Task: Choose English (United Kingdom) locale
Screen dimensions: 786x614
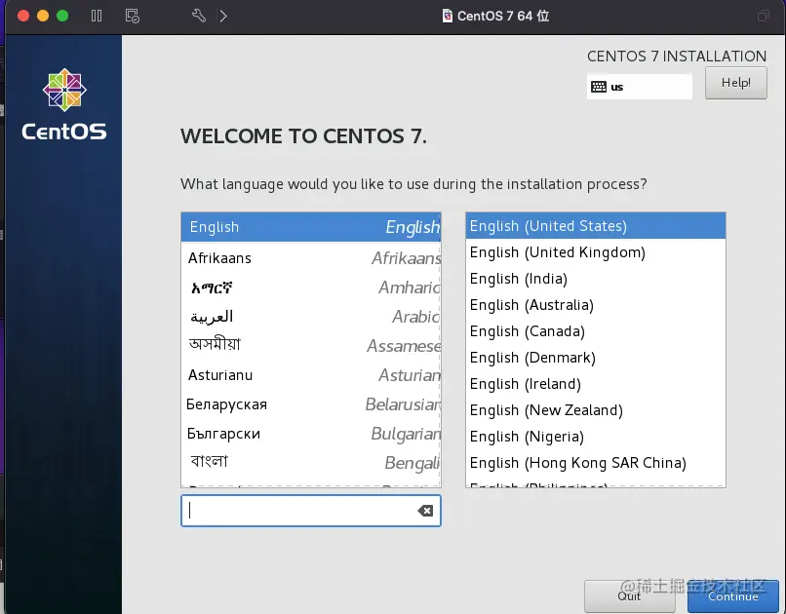Action: click(x=596, y=252)
